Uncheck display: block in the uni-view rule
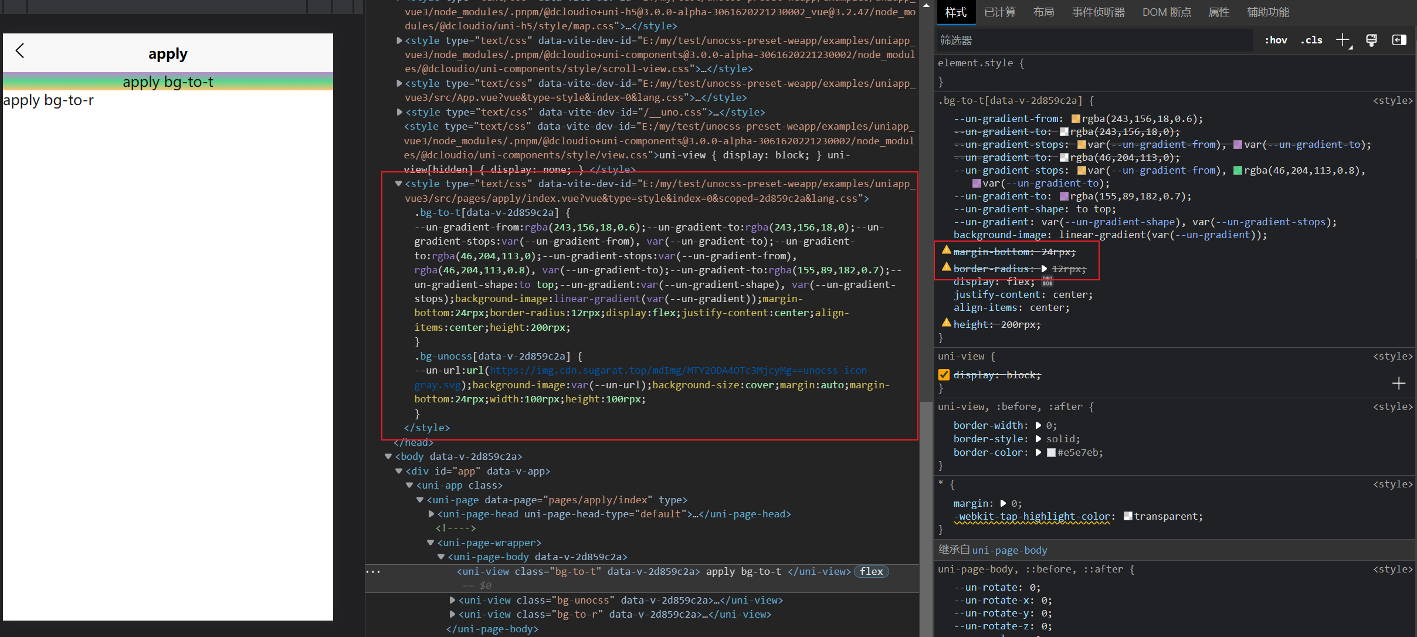Image resolution: width=1417 pixels, height=637 pixels. pyautogui.click(x=944, y=374)
